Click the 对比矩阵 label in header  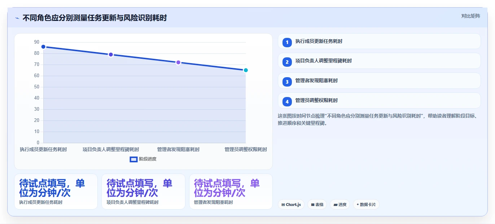pyautogui.click(x=471, y=16)
